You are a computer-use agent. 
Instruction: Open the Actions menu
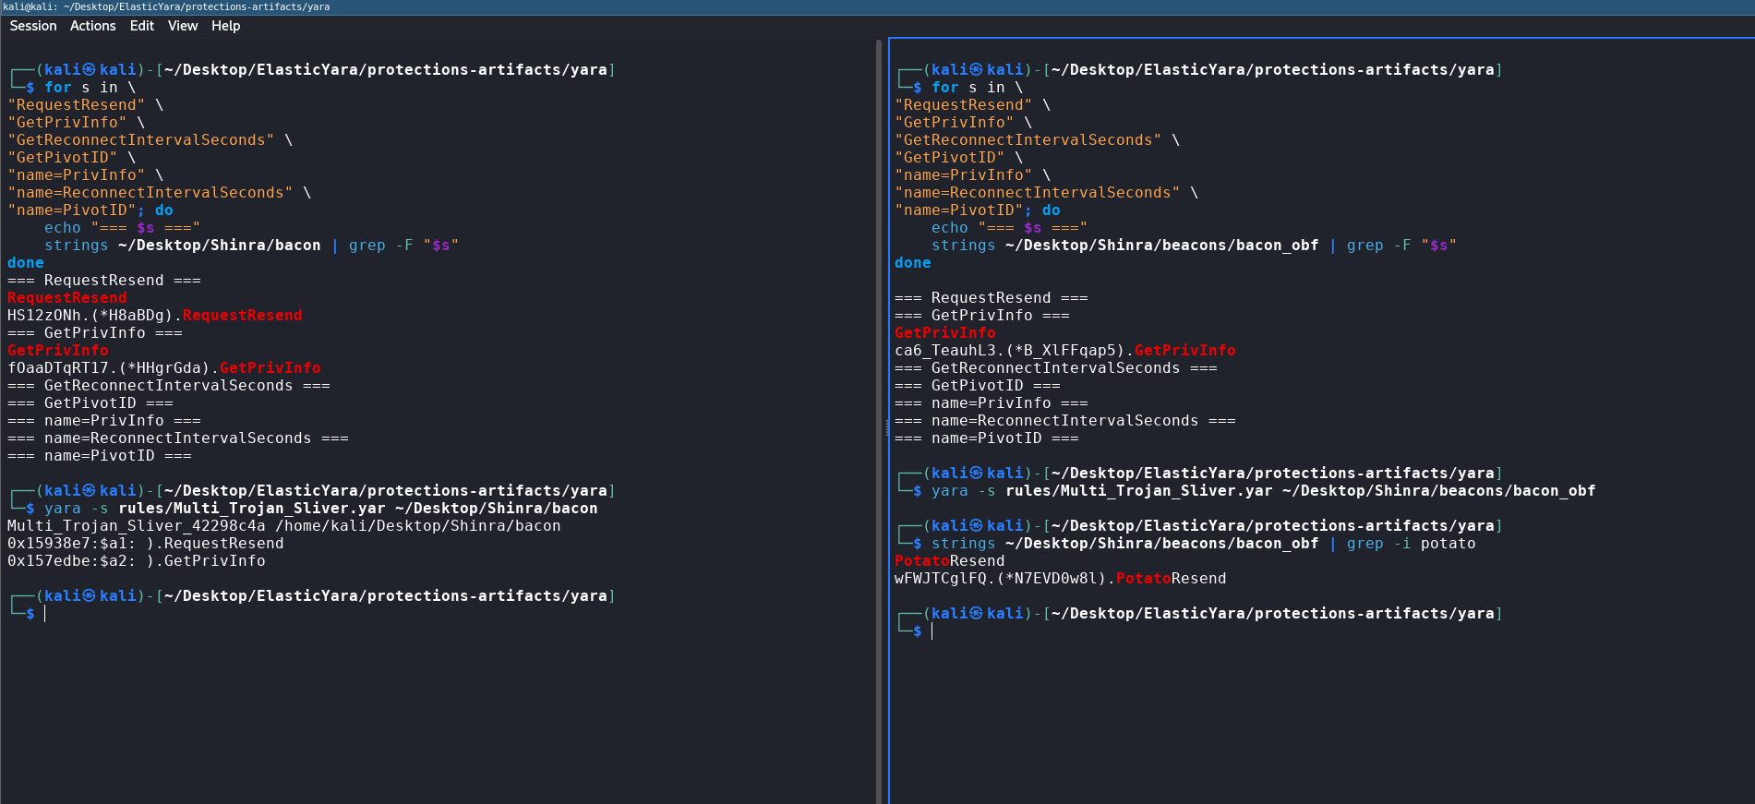tap(93, 26)
